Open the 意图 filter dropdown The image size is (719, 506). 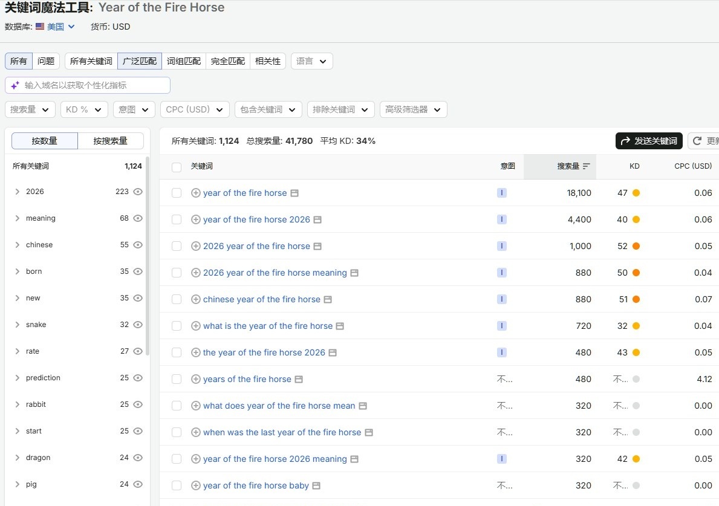pyautogui.click(x=134, y=109)
